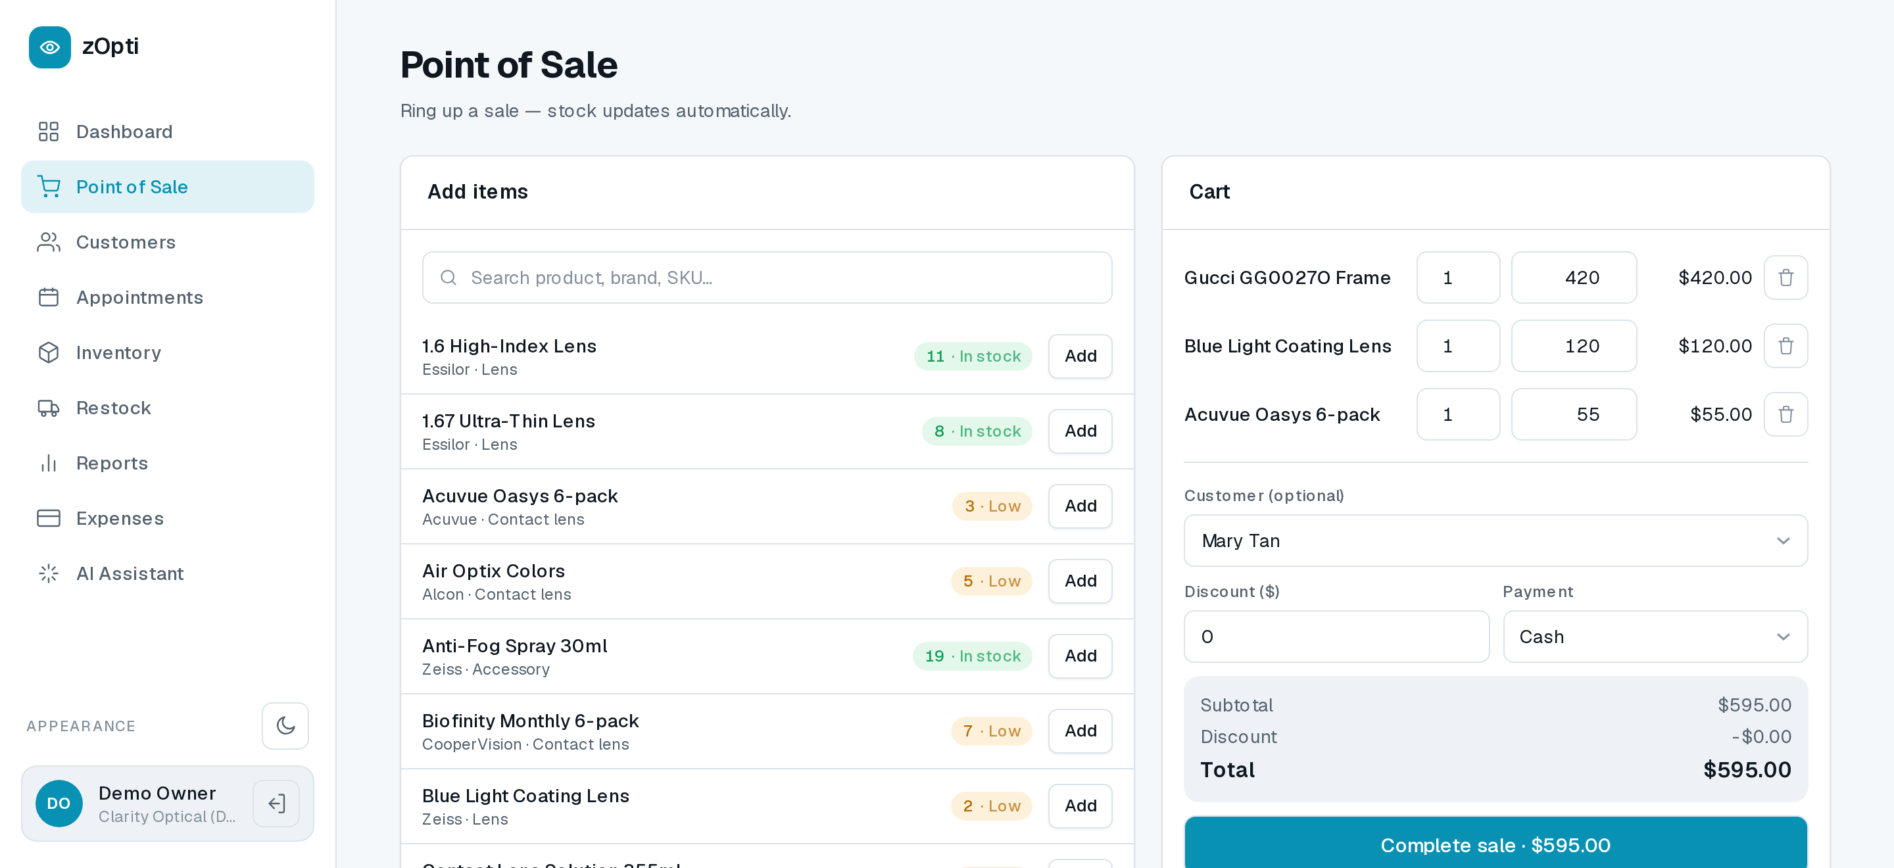Open the Customers page
1894x868 pixels.
click(168, 242)
